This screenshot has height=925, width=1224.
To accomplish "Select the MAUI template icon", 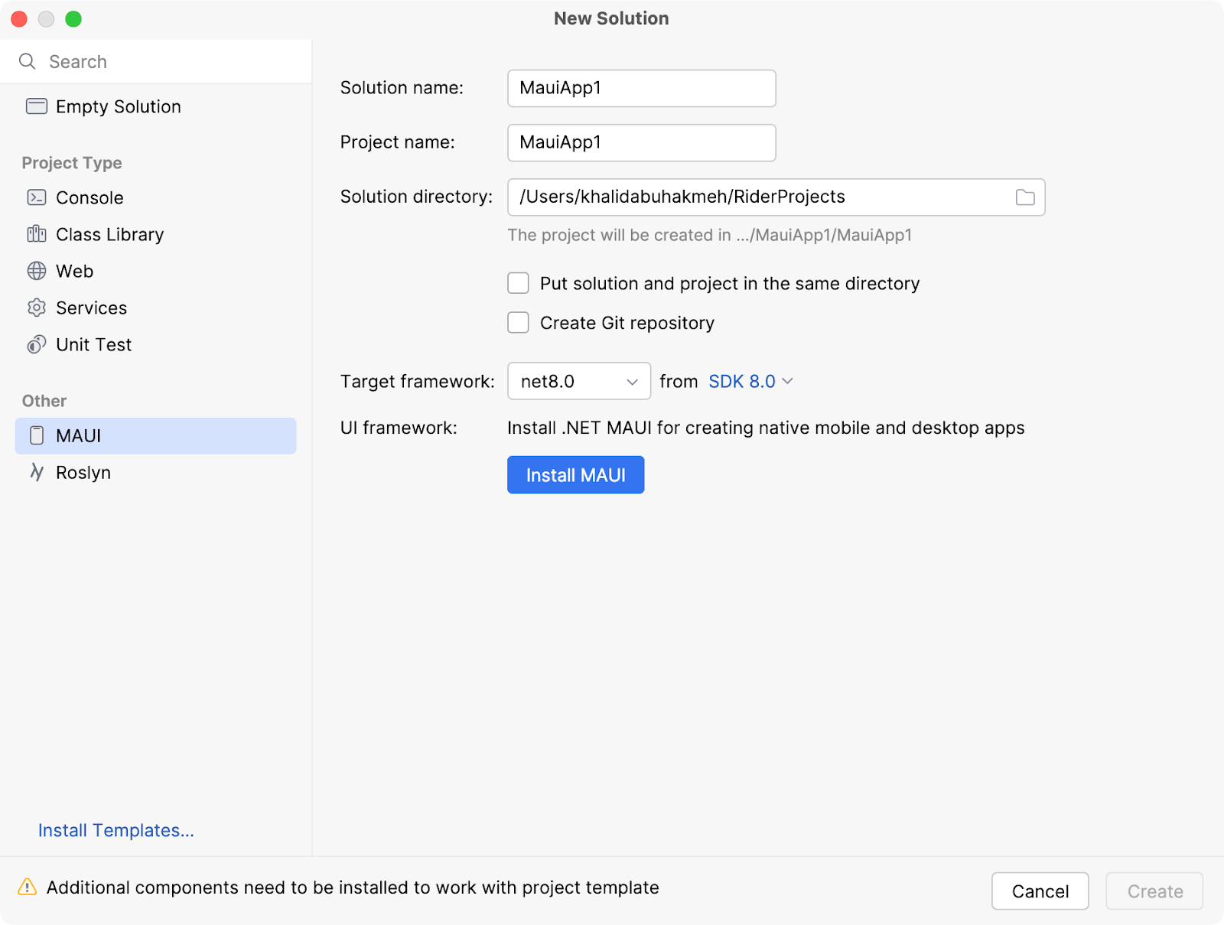I will click(x=35, y=435).
